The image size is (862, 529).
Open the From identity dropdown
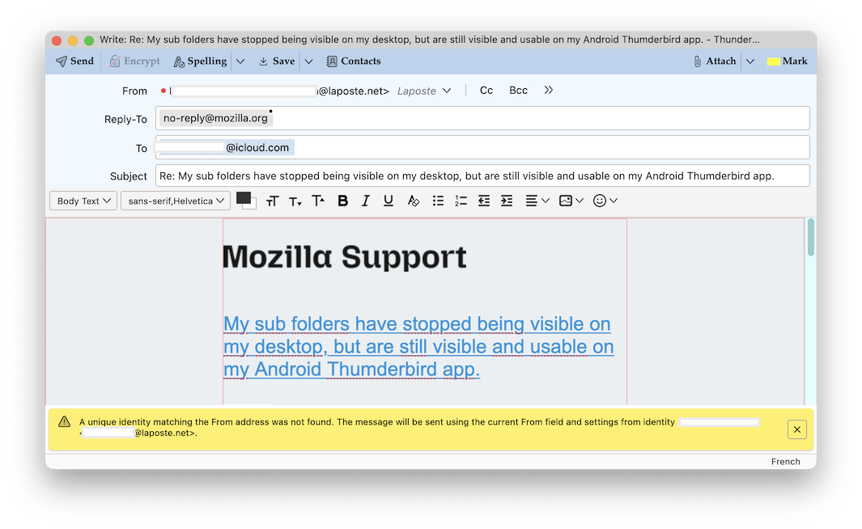pos(447,91)
